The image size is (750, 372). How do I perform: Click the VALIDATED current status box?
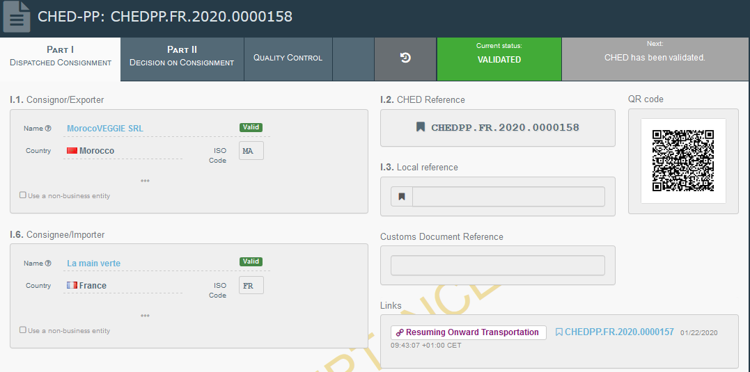(499, 59)
